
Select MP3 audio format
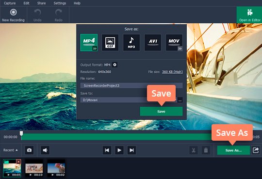(x=131, y=43)
